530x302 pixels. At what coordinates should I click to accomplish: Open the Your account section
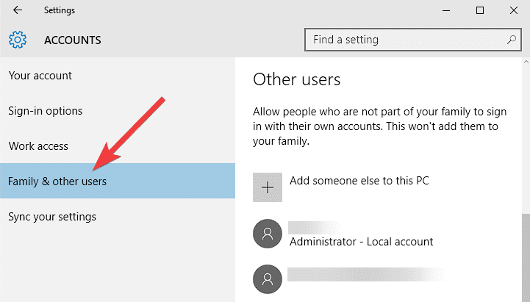tap(40, 76)
